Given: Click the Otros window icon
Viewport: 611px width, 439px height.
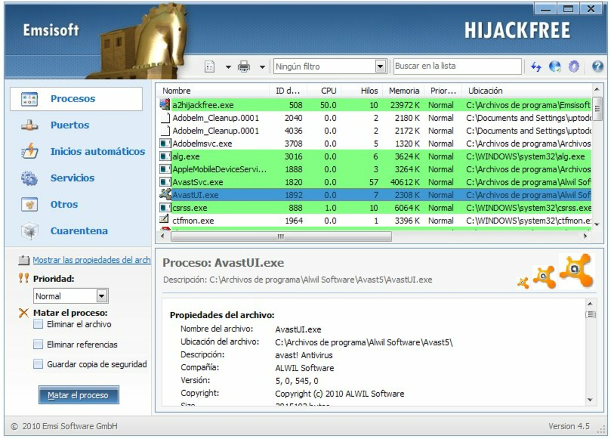Looking at the screenshot, I should [30, 204].
